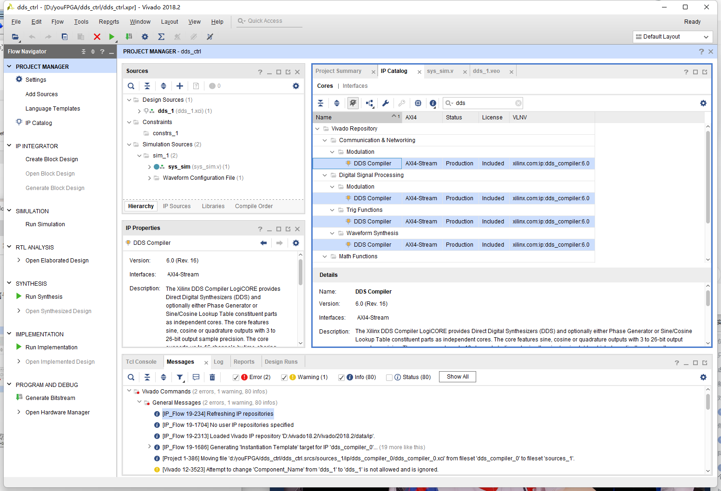Expand Waveform Configuration File node

pyautogui.click(x=149, y=178)
